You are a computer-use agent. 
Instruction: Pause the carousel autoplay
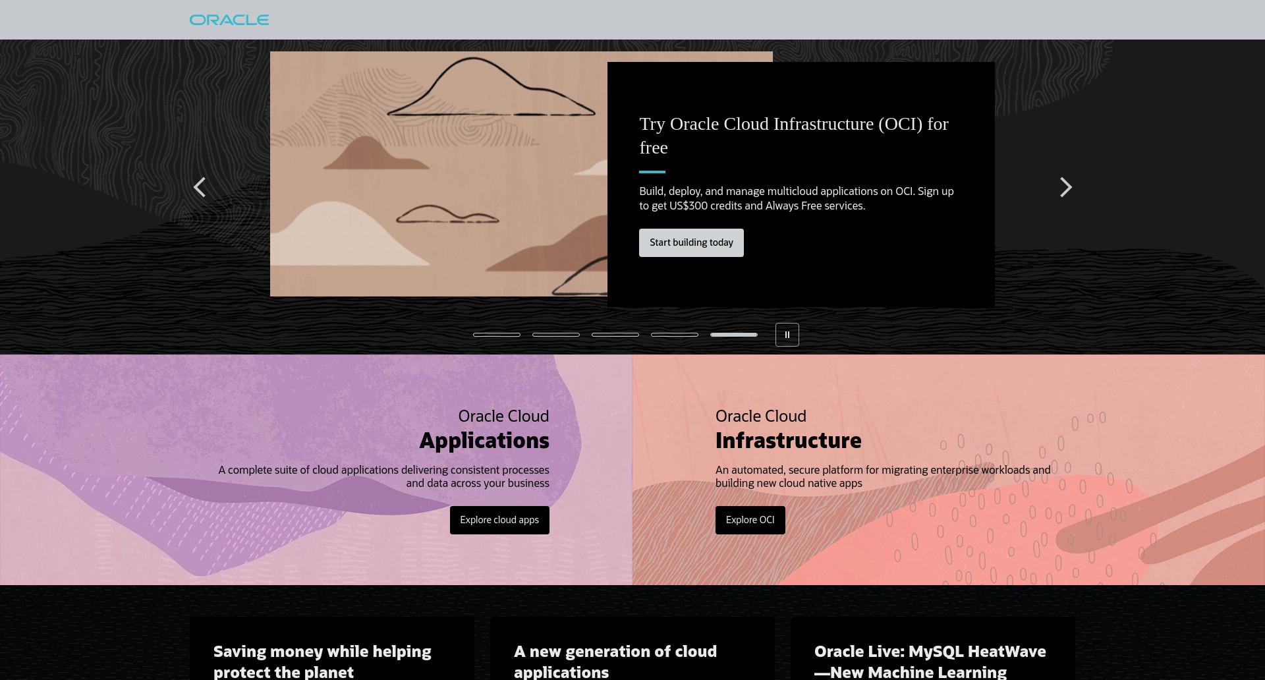click(x=787, y=335)
